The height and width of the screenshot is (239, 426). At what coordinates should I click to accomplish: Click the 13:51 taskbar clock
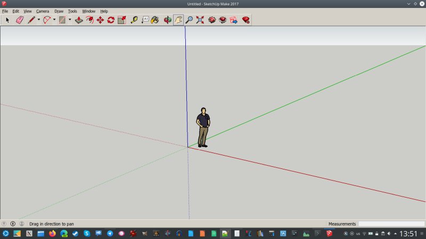click(408, 234)
